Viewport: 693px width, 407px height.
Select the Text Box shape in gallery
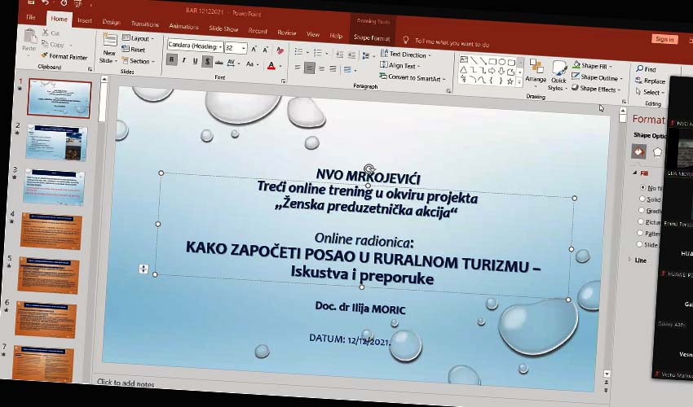[464, 59]
